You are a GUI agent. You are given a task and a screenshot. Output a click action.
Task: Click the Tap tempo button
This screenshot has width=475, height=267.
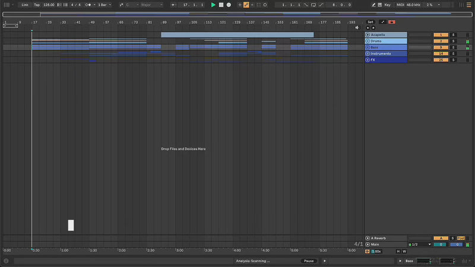[x=37, y=5]
